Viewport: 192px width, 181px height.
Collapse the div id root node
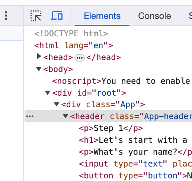click(48, 93)
